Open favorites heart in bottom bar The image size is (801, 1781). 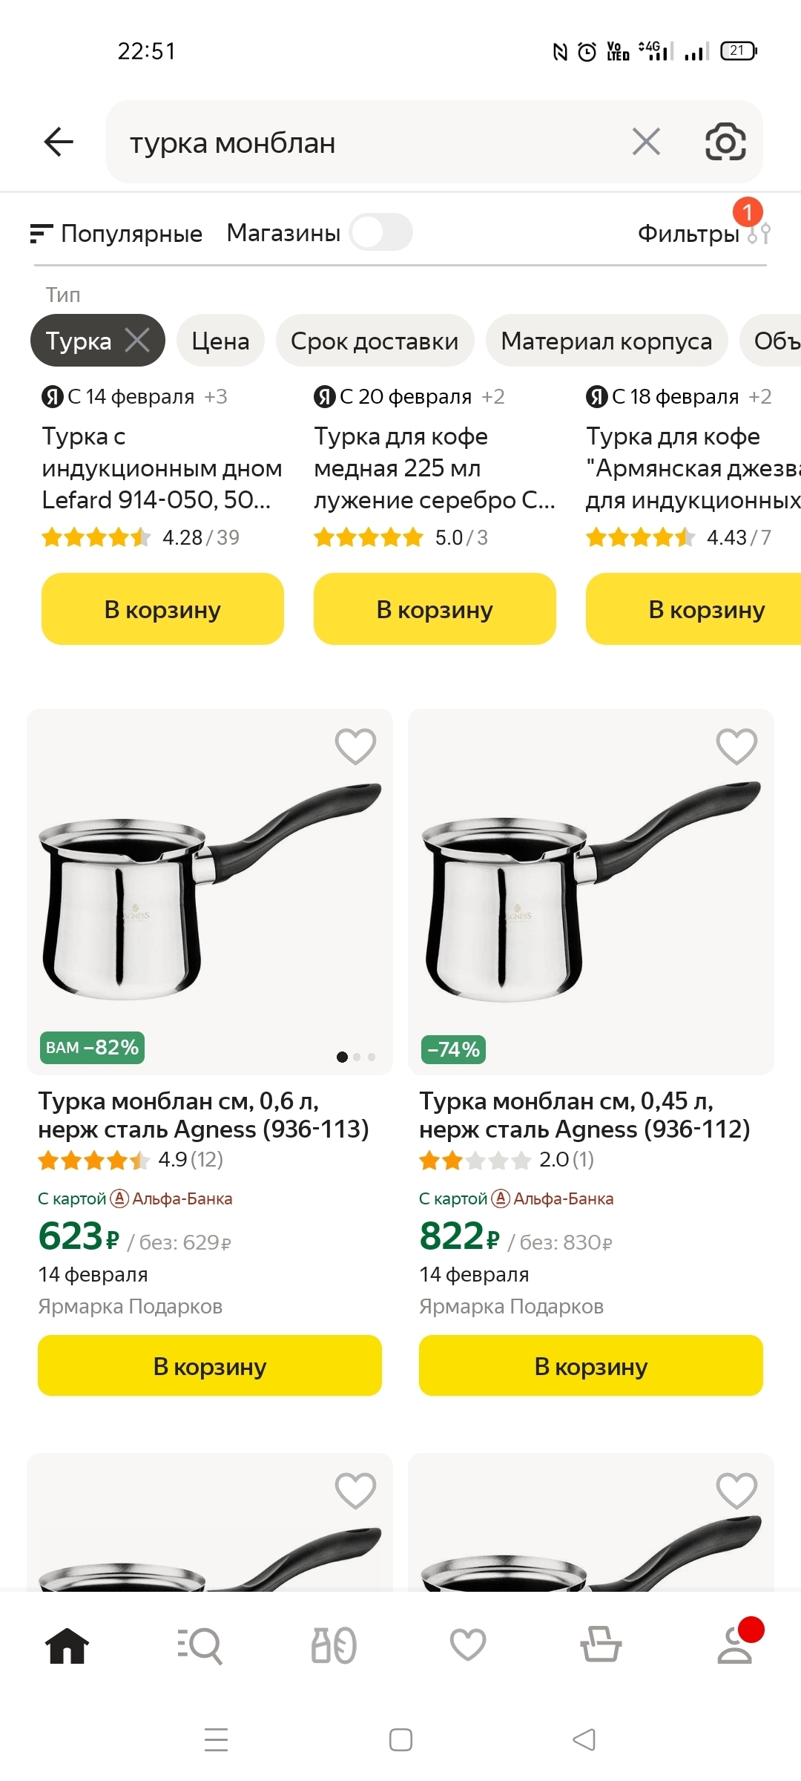[x=468, y=1645]
